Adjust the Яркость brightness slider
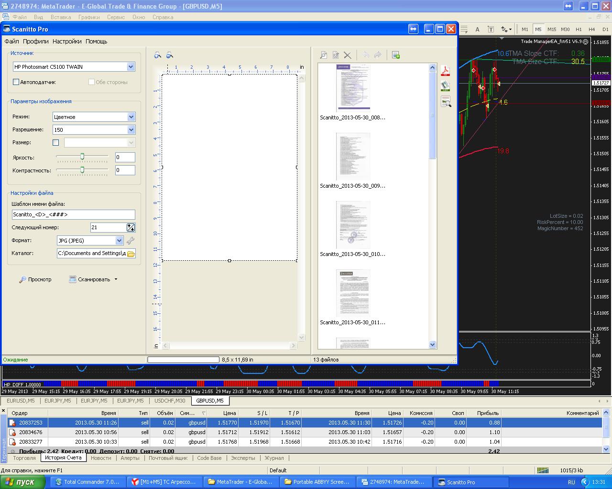This screenshot has height=489, width=612. pos(82,157)
